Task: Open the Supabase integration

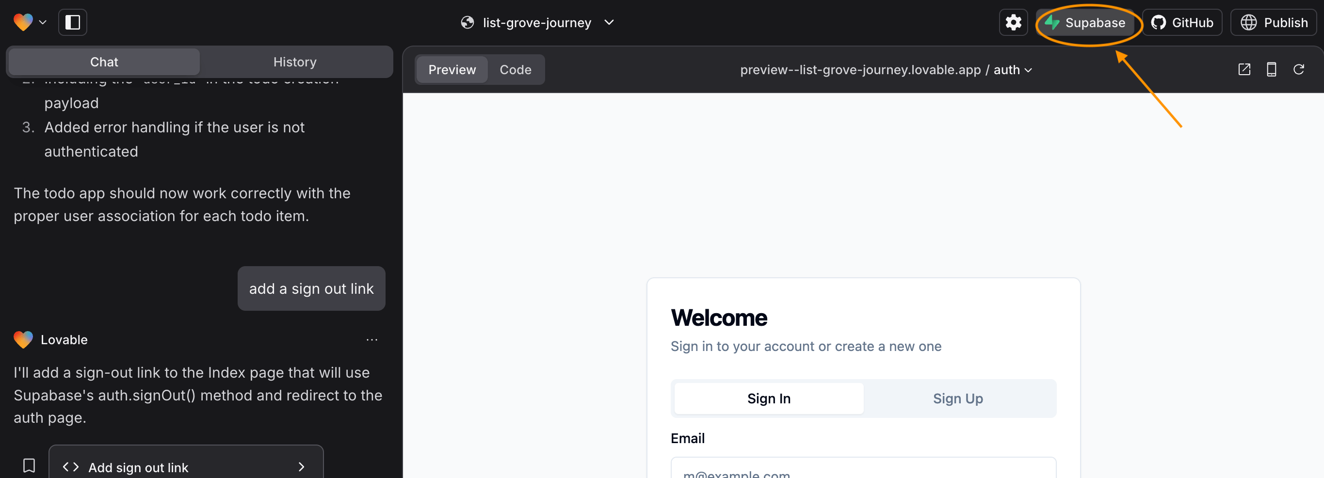Action: (x=1086, y=22)
